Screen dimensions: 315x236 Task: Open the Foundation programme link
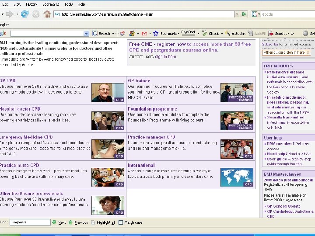coord(153,109)
